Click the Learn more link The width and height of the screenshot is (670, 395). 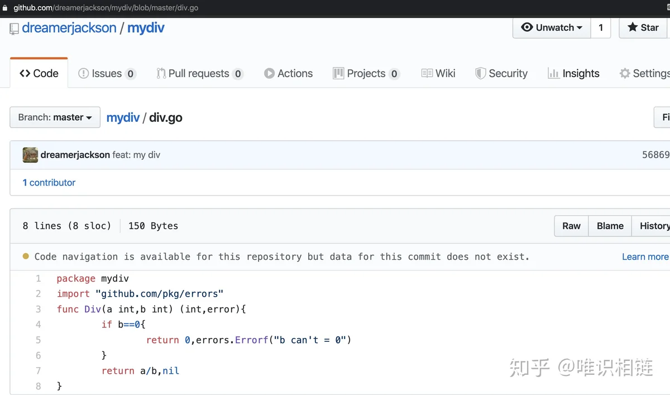(x=645, y=256)
